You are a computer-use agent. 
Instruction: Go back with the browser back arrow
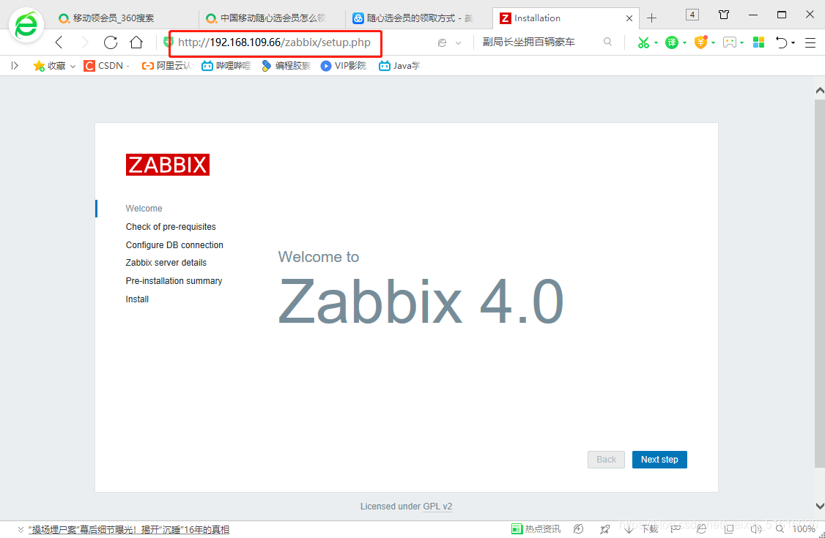[x=59, y=42]
